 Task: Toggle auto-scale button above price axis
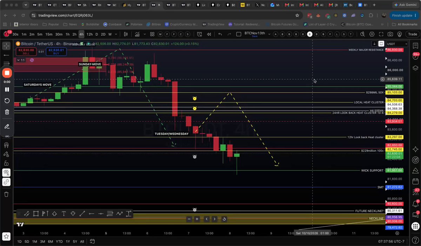381,44
